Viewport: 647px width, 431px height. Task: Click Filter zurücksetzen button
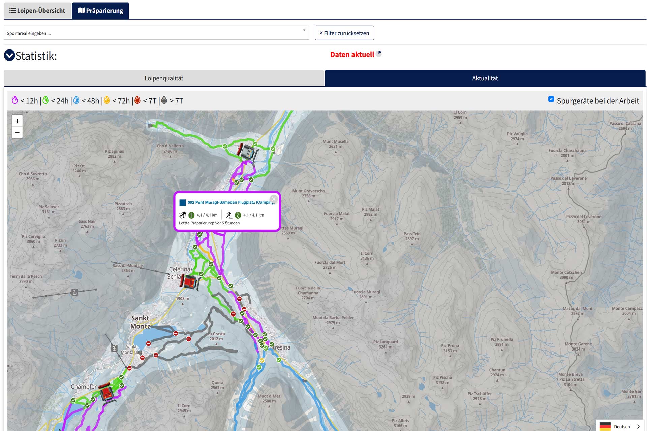pos(344,33)
